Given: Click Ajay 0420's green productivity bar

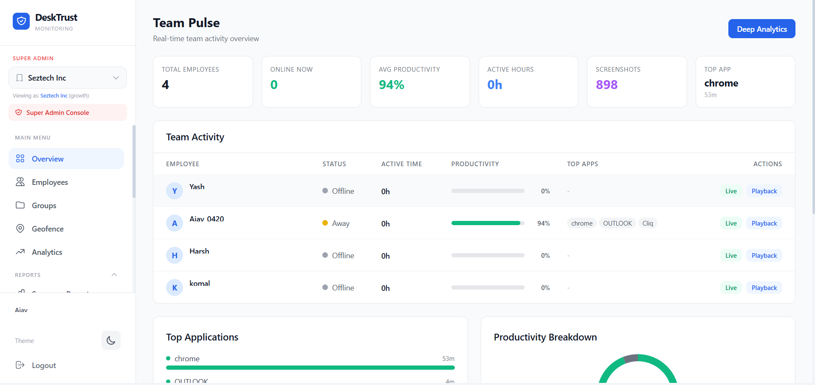Looking at the screenshot, I should [x=485, y=223].
